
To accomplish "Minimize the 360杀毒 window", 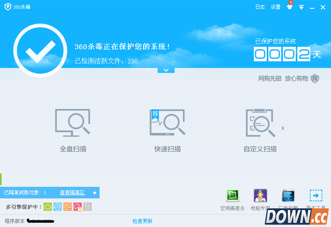I will 312,8.
